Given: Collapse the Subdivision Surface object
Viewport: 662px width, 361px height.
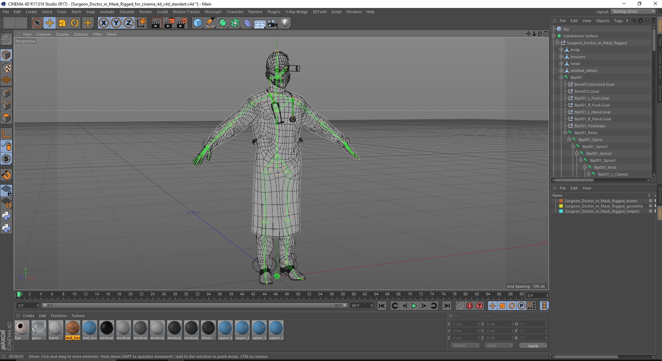Looking at the screenshot, I should tap(554, 36).
